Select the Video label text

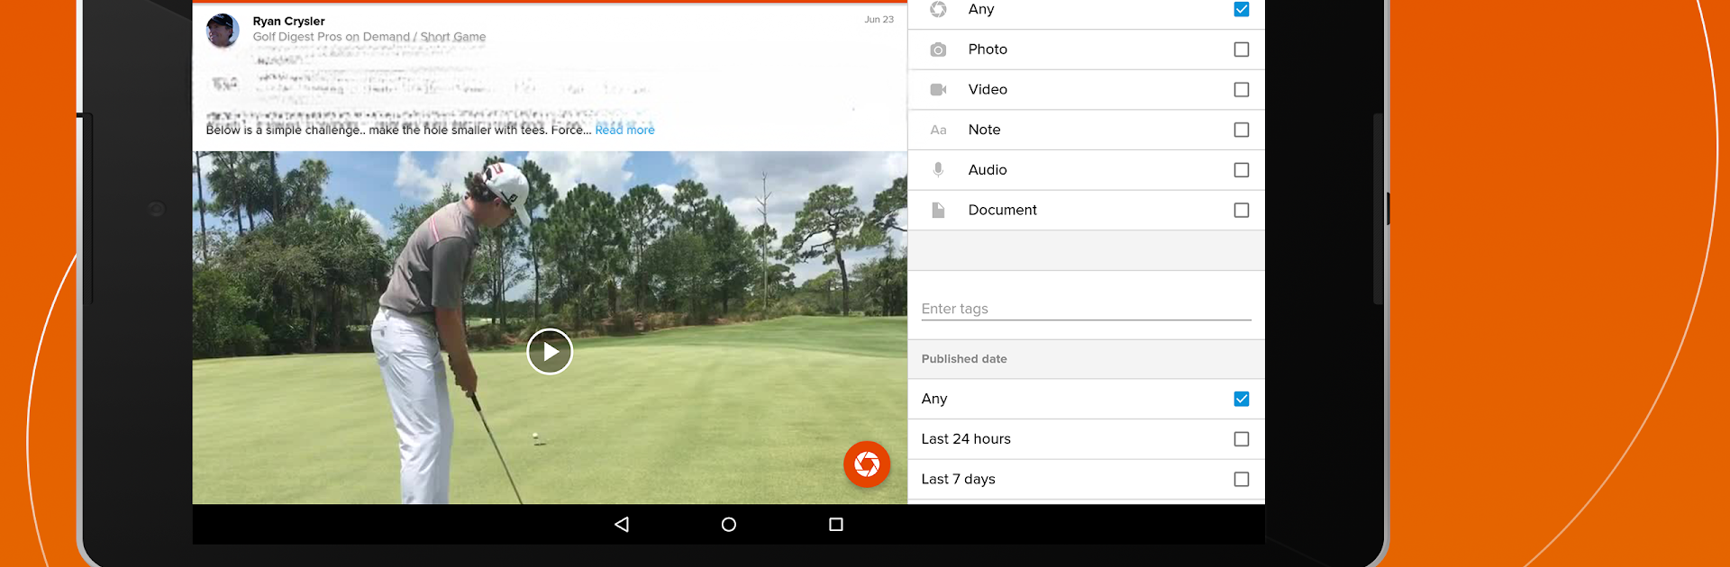click(x=988, y=89)
